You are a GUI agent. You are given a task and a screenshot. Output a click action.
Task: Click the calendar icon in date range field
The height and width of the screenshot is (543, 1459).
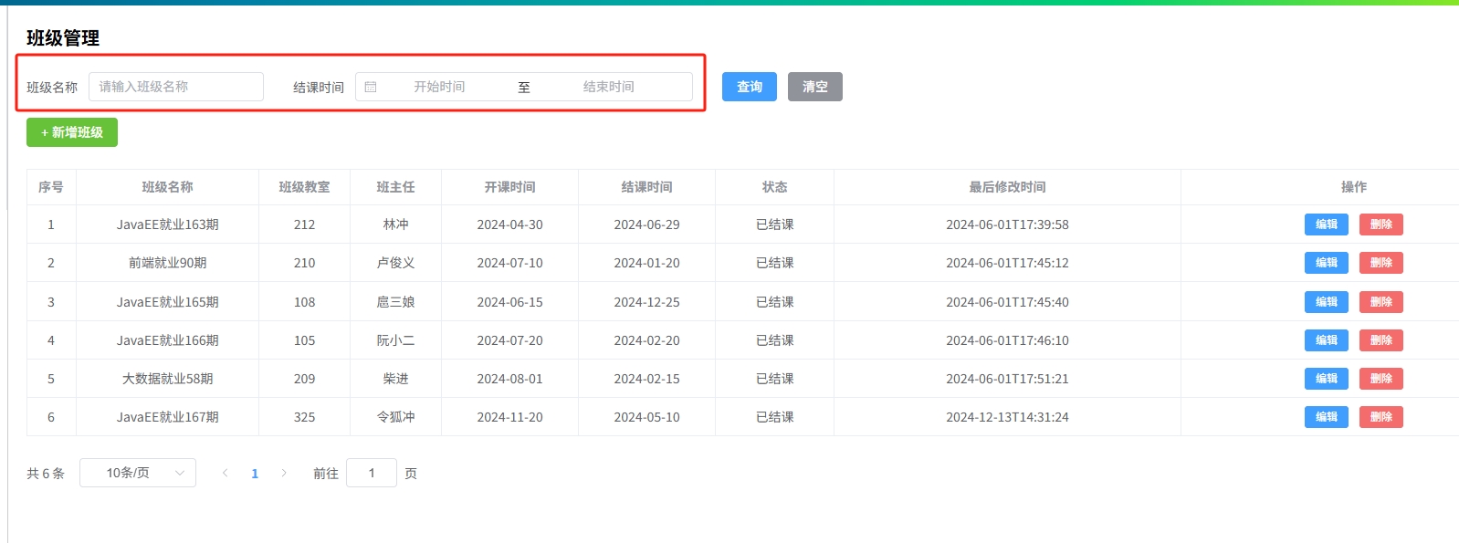pyautogui.click(x=371, y=87)
